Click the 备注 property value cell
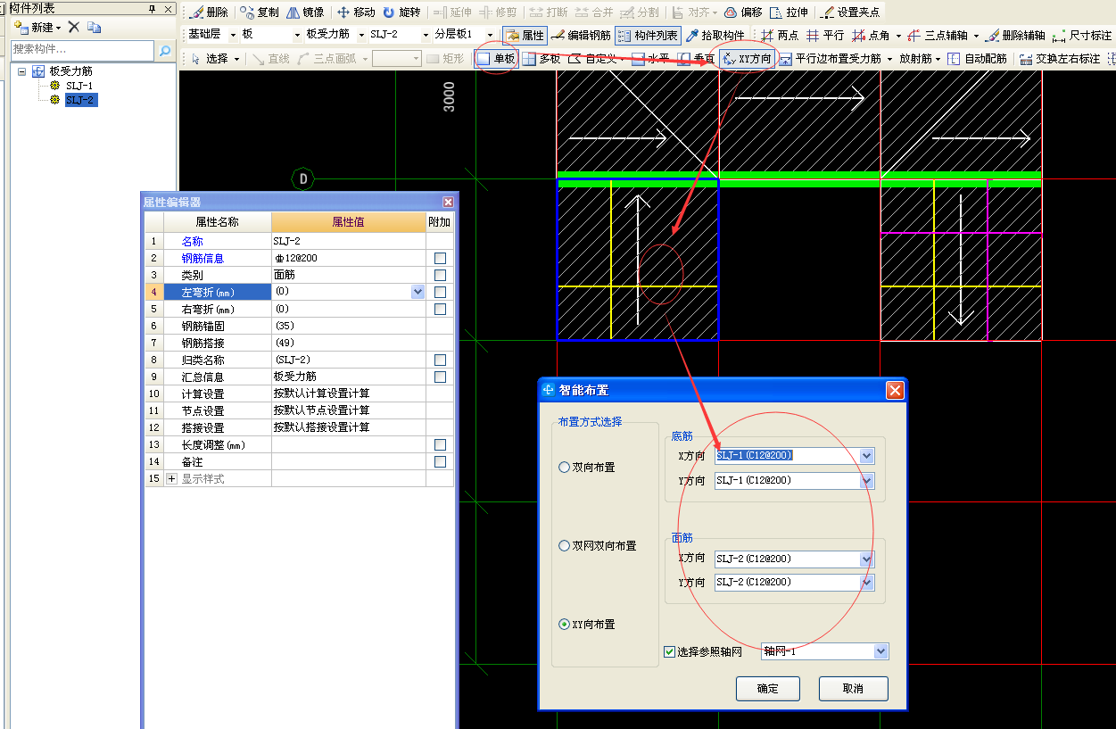The image size is (1116, 729). coord(349,461)
